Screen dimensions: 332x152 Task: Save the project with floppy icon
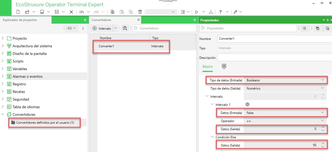(x=56, y=12)
